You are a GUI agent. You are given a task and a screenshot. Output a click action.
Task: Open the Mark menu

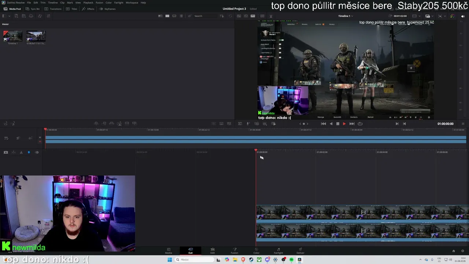click(x=70, y=3)
